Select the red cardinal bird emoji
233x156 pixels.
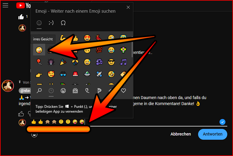(99, 38)
